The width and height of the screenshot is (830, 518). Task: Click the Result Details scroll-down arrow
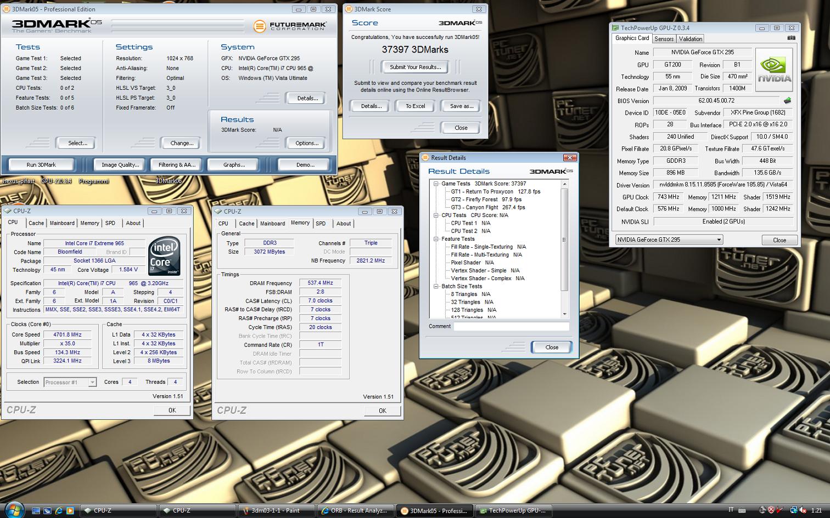point(564,314)
